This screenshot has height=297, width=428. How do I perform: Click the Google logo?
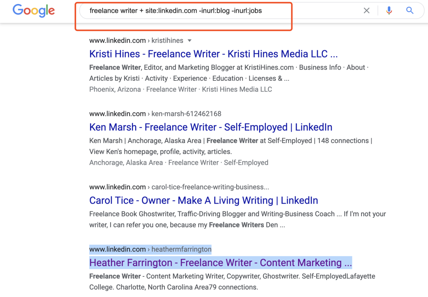click(x=34, y=11)
